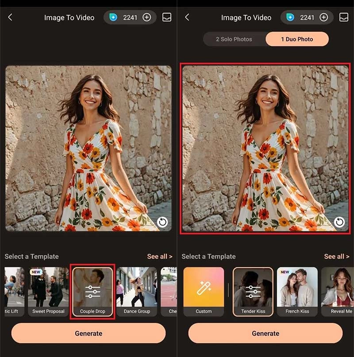Open the sliders icon on Tender Kiss
The width and height of the screenshot is (354, 357).
253,291
